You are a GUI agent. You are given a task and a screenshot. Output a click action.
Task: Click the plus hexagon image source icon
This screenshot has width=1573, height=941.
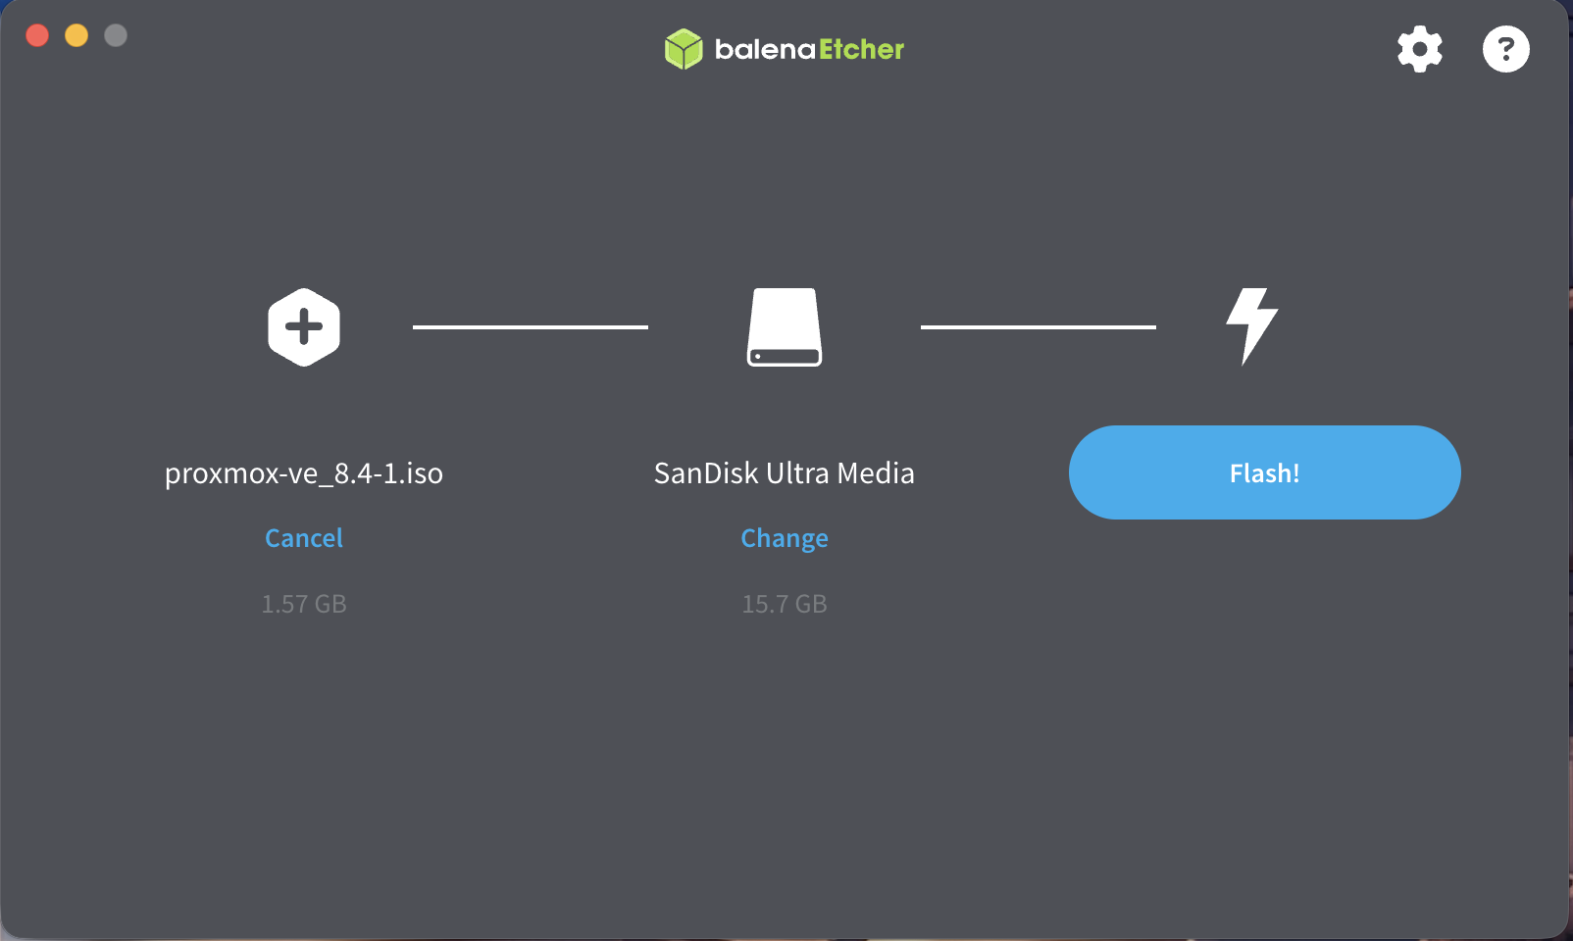tap(304, 327)
